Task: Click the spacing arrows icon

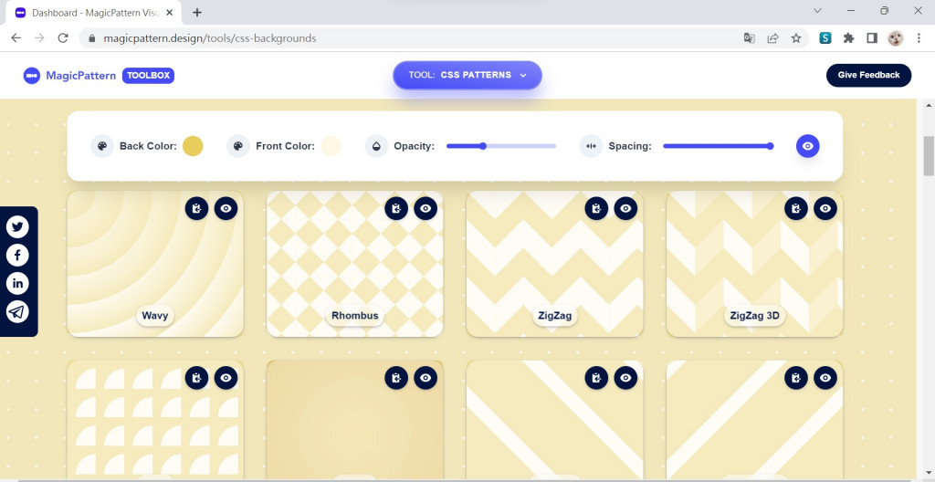Action: click(x=591, y=146)
